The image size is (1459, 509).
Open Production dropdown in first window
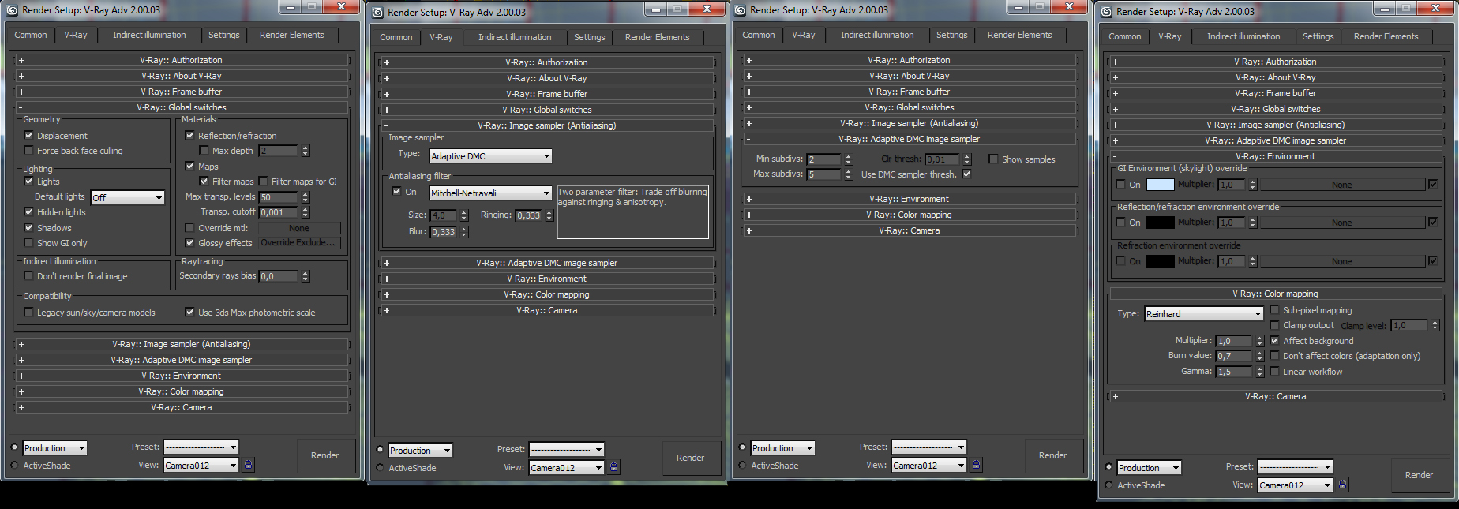(54, 448)
